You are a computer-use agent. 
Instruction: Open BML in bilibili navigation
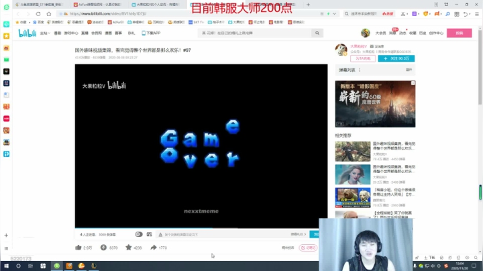pyautogui.click(x=131, y=33)
